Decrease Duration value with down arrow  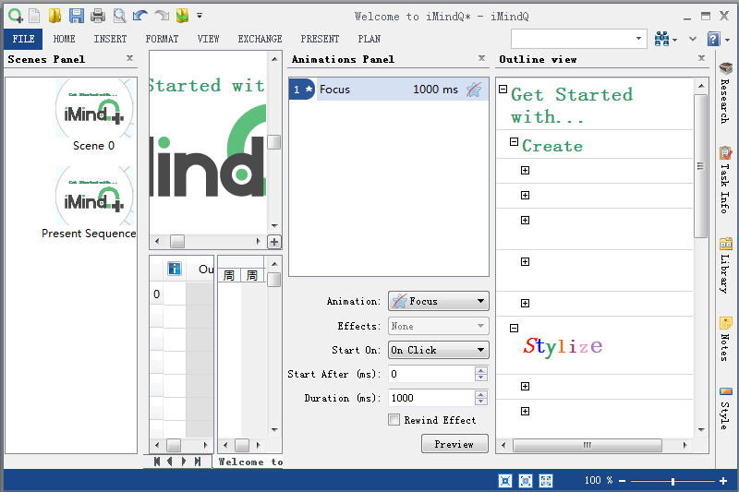(x=480, y=402)
